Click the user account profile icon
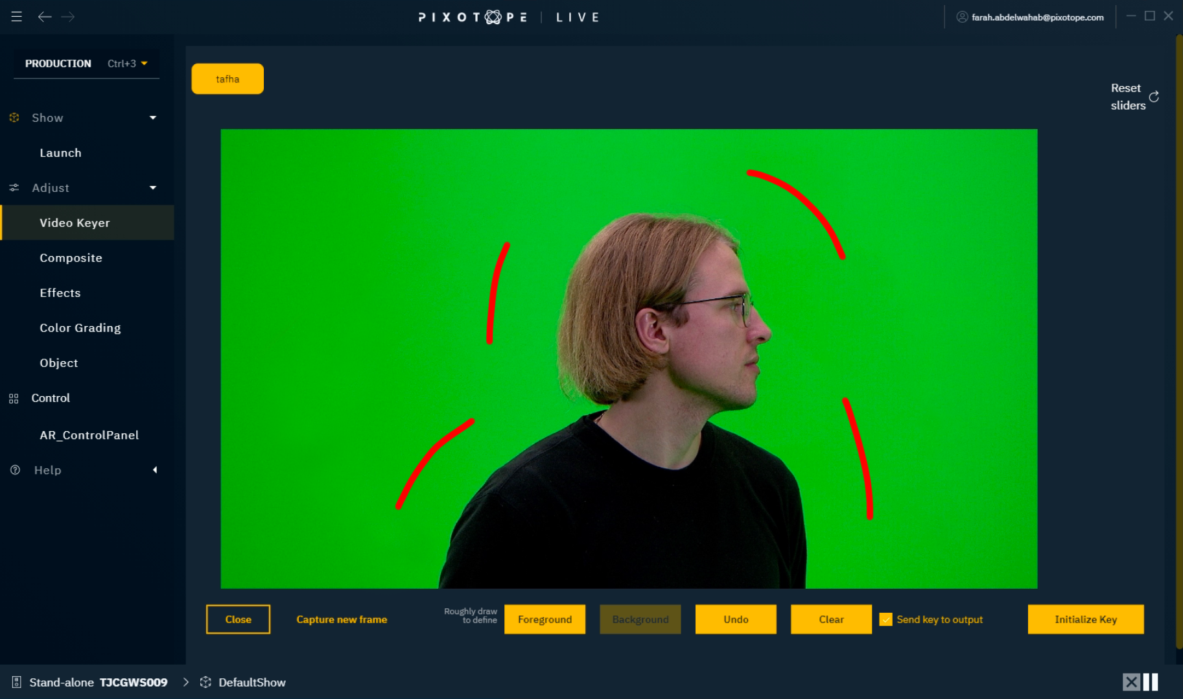The image size is (1183, 699). click(x=962, y=17)
